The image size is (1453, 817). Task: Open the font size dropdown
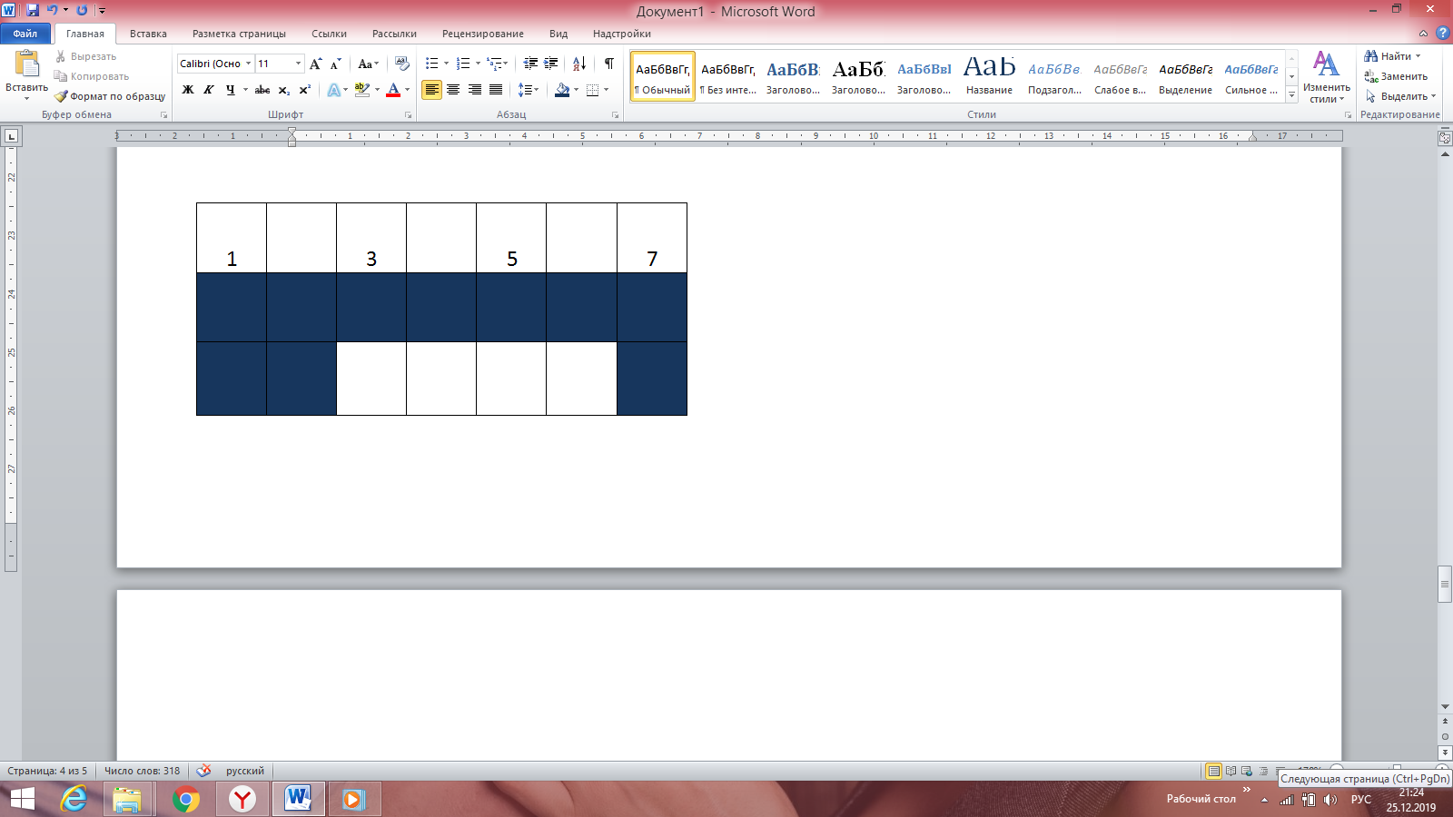[x=298, y=64]
